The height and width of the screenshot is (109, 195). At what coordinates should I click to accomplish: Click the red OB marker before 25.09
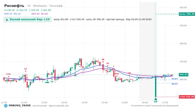point(103,59)
